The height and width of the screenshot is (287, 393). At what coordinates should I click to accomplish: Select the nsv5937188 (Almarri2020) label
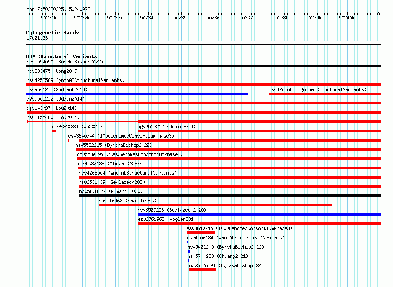[x=110, y=164]
